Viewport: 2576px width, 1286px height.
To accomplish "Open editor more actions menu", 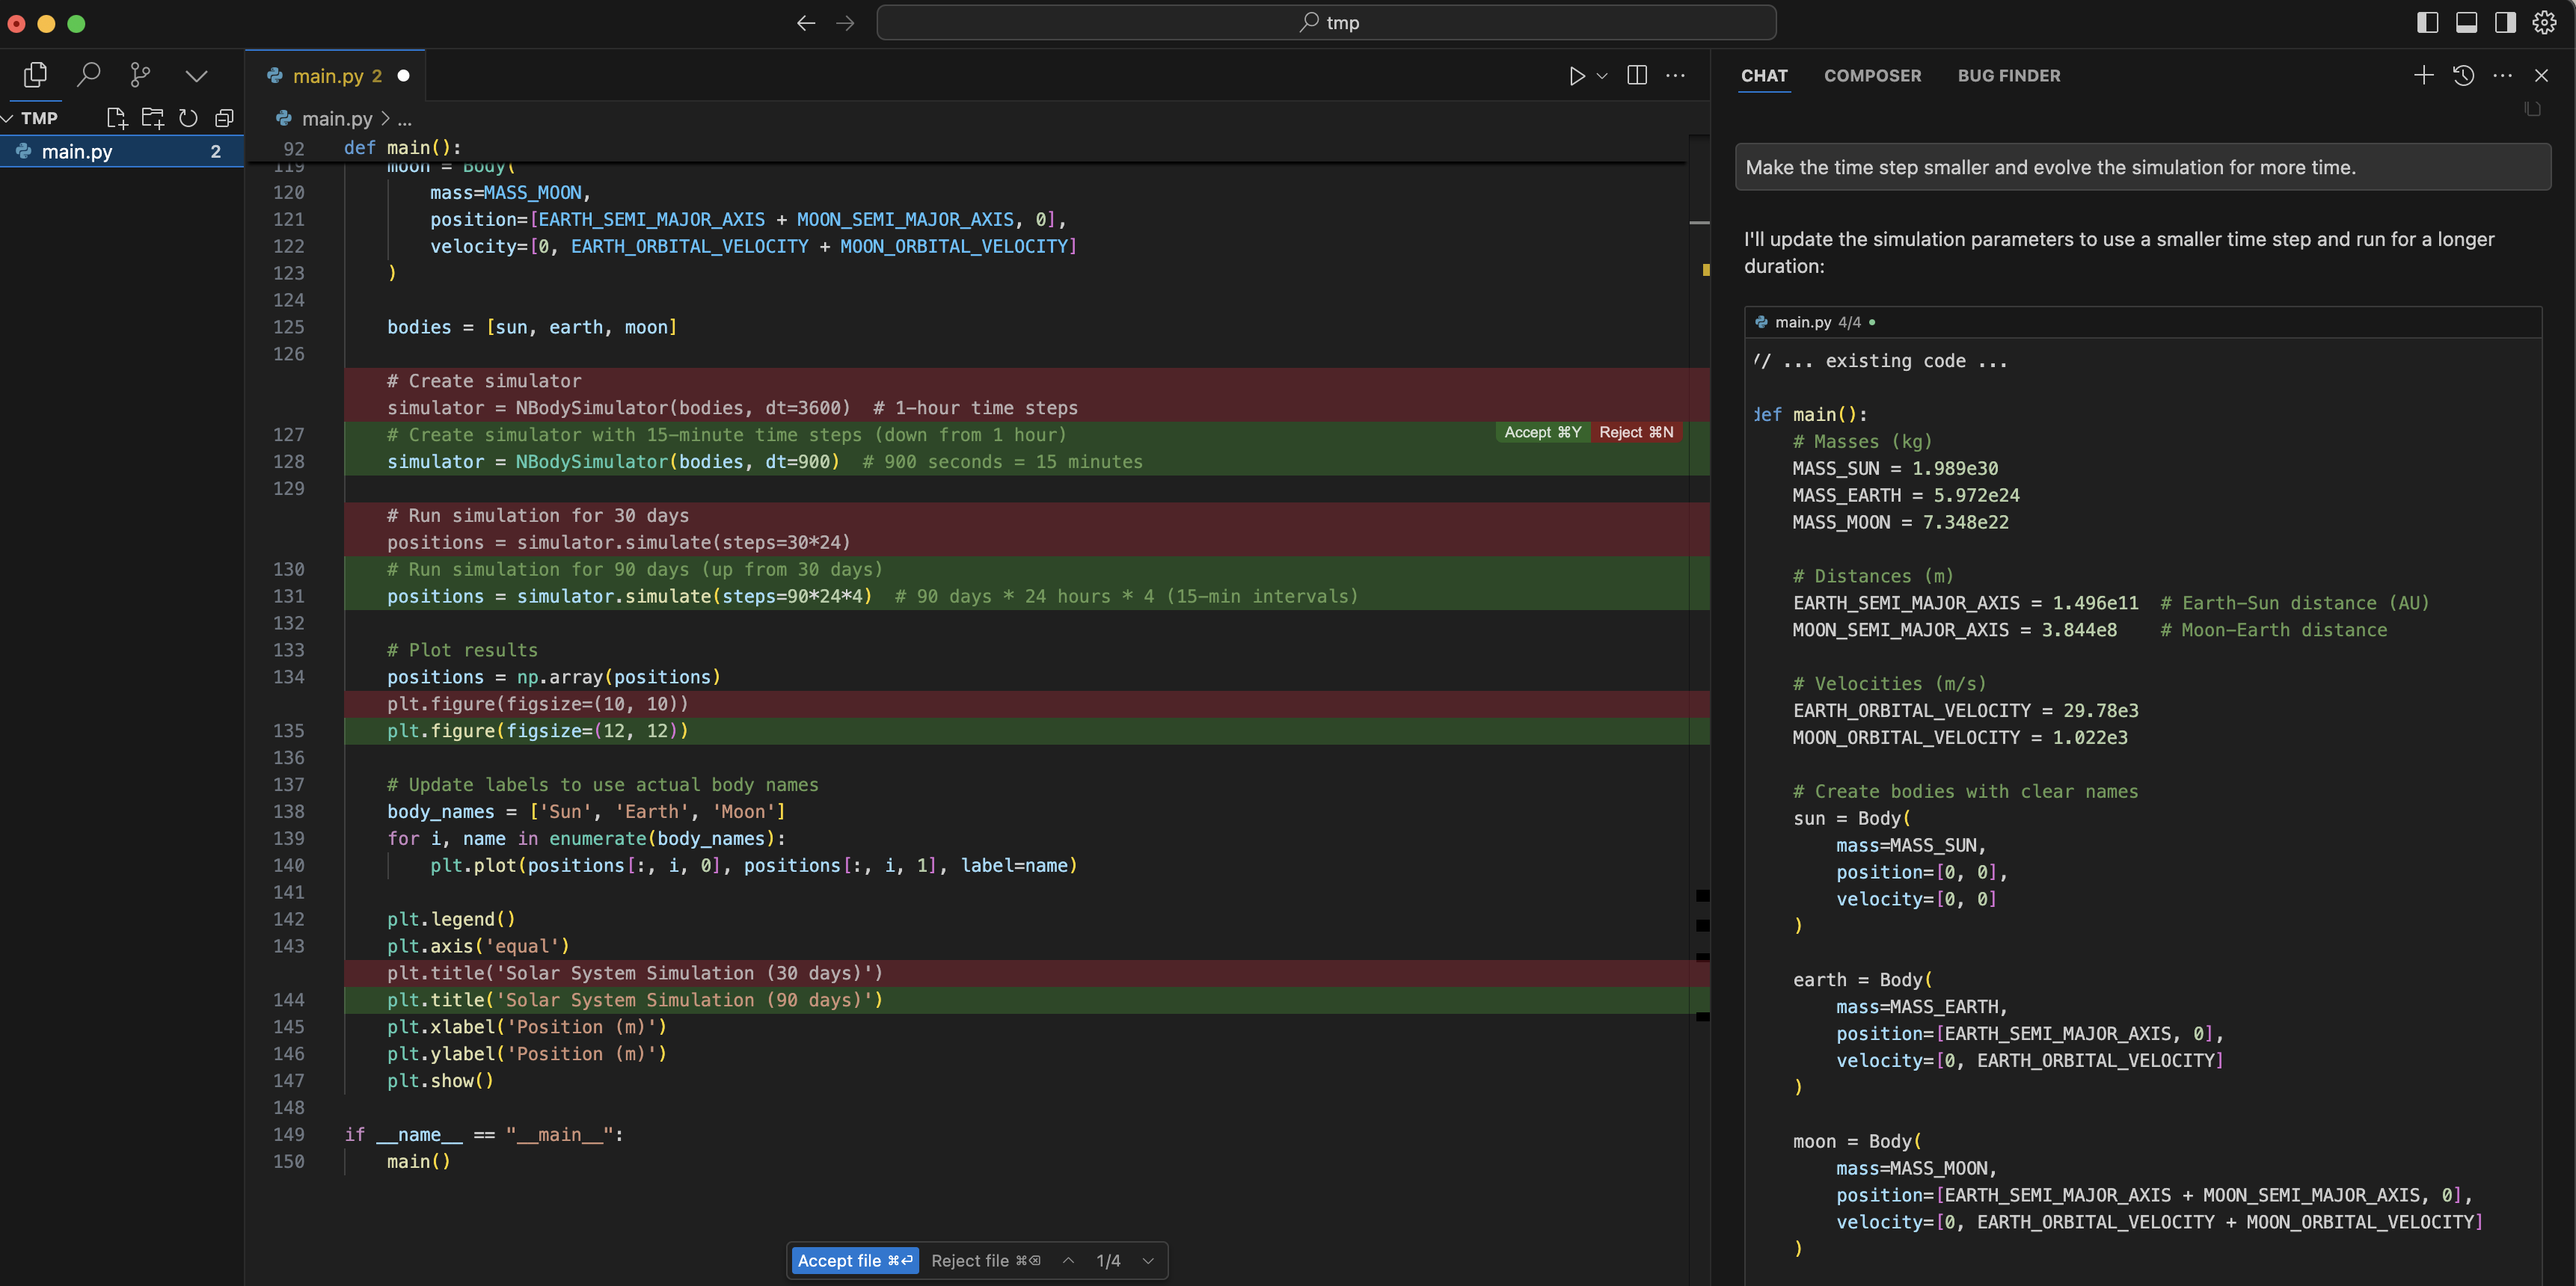I will tap(1675, 76).
